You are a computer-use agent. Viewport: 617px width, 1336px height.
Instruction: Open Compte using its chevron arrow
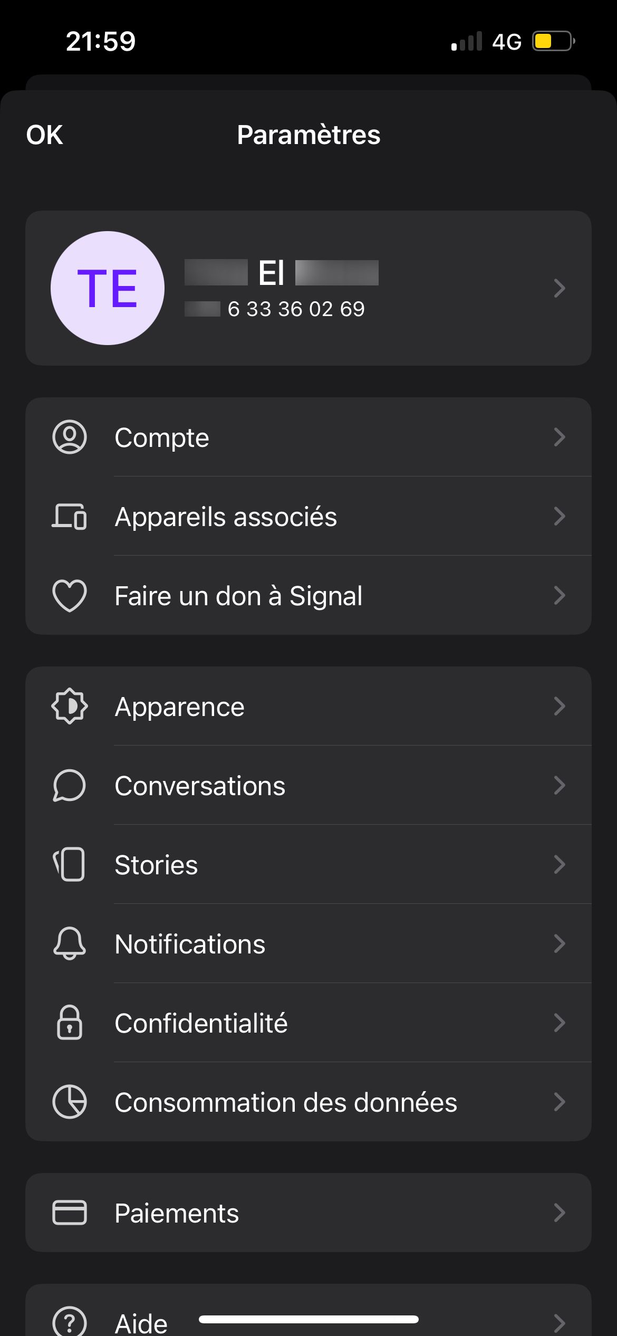559,437
